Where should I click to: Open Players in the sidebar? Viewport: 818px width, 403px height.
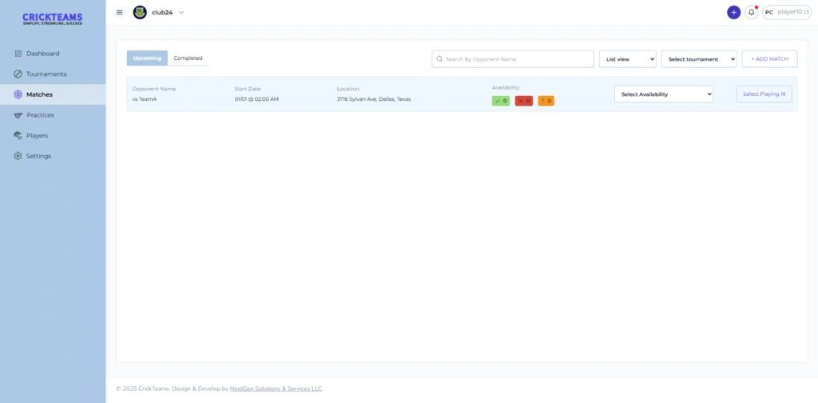(37, 135)
